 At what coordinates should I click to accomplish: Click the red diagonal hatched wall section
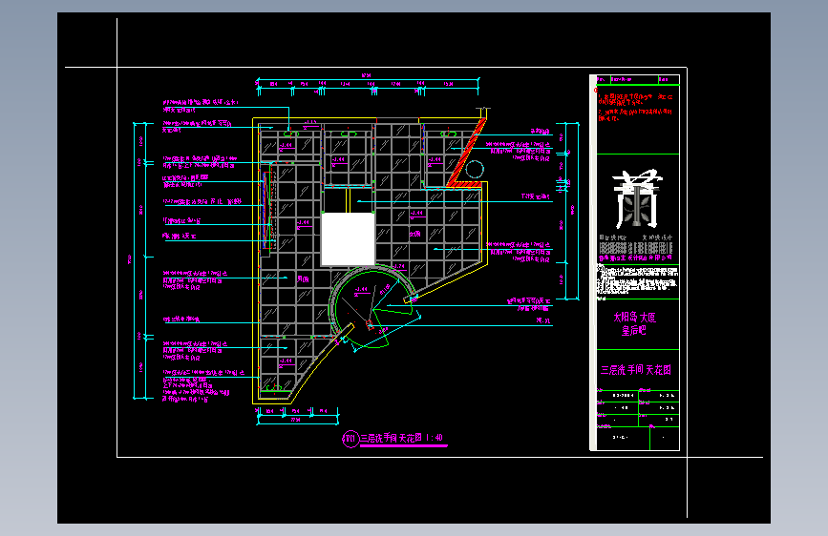pyautogui.click(x=467, y=153)
